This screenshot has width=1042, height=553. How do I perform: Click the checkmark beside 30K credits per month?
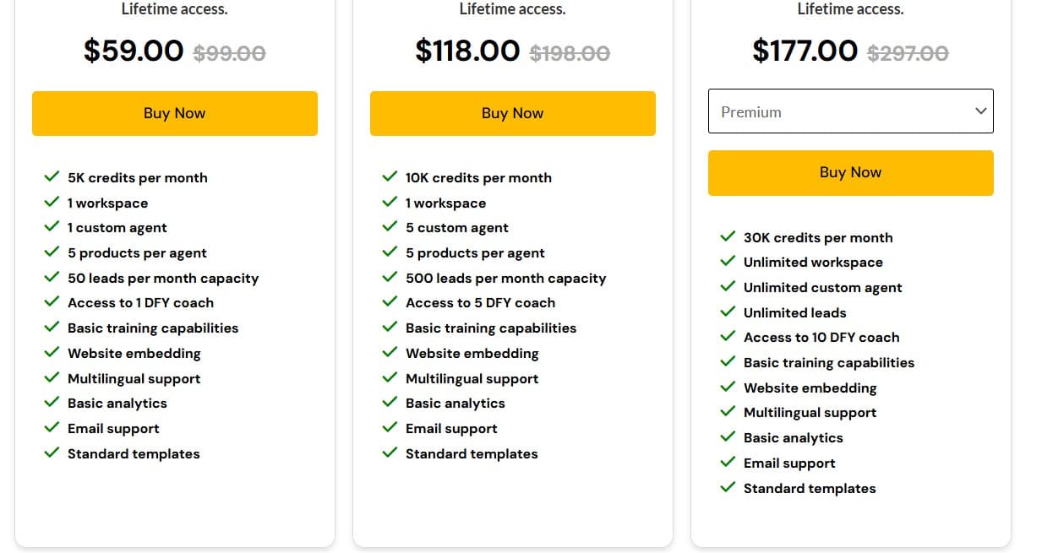[x=728, y=237]
